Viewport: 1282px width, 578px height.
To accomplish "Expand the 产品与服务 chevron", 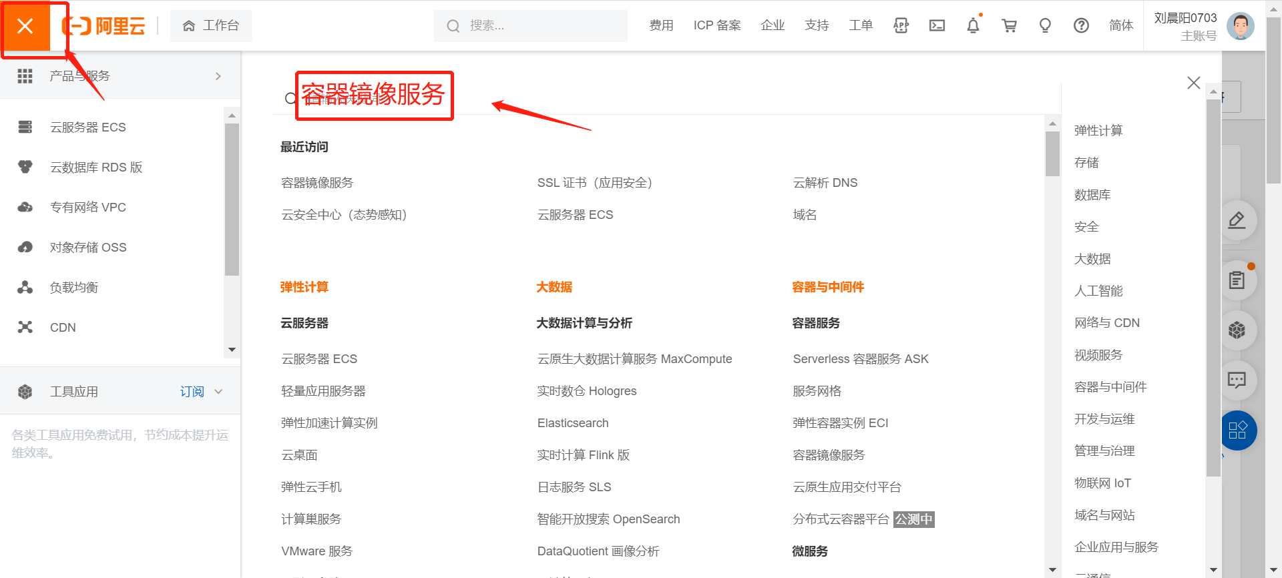I will (218, 76).
